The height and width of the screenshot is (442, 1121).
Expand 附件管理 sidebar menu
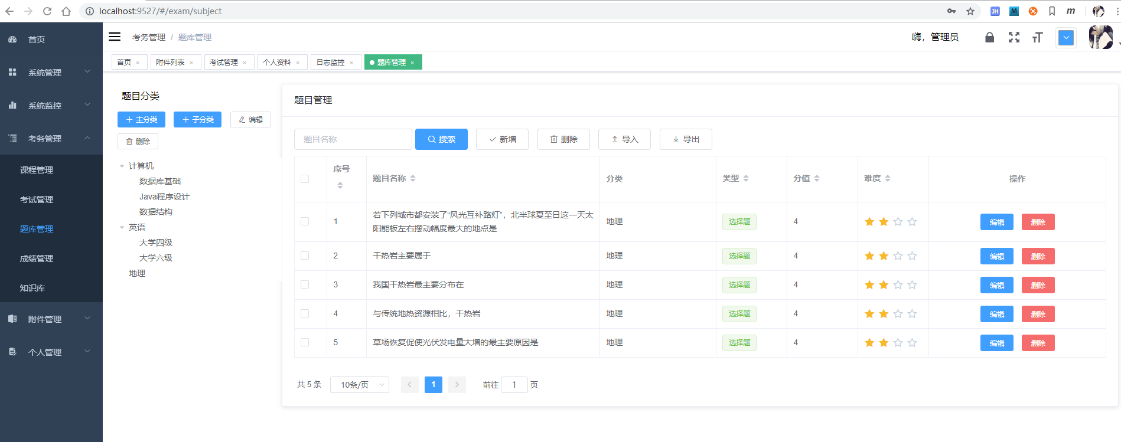coord(51,319)
